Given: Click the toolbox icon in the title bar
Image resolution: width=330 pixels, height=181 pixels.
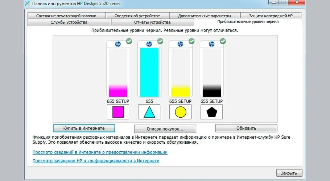Looking at the screenshot, I should [x=27, y=3].
